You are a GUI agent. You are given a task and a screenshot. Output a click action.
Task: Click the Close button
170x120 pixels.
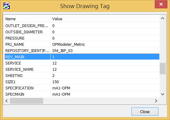(x=145, y=112)
